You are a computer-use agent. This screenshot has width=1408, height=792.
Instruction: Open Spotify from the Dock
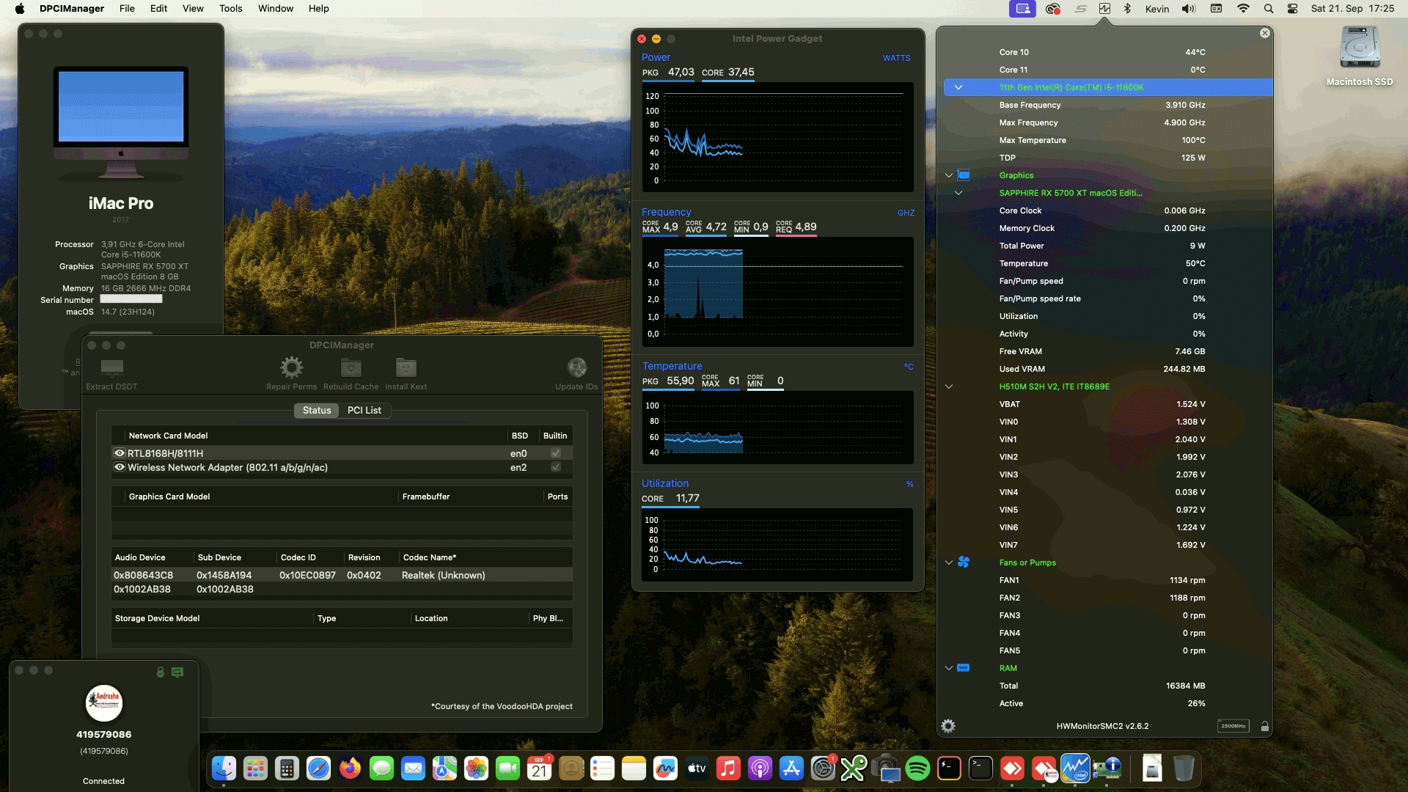coord(917,769)
